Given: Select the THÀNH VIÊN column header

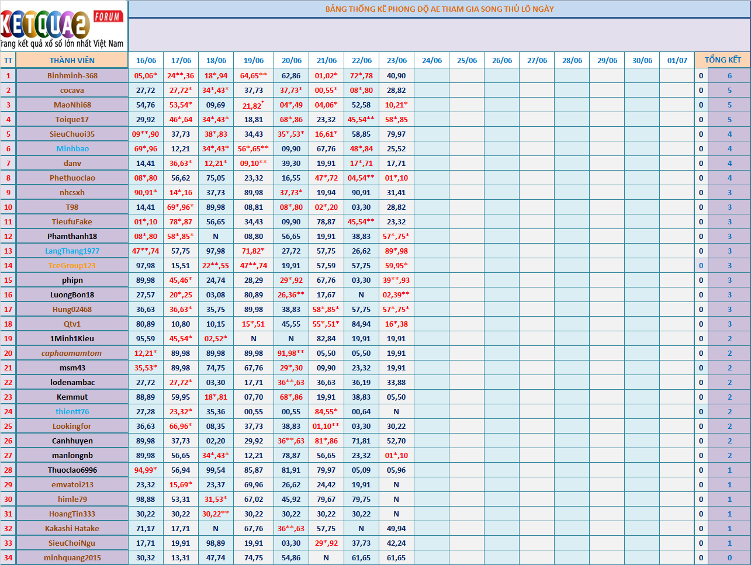Looking at the screenshot, I should [x=72, y=60].
